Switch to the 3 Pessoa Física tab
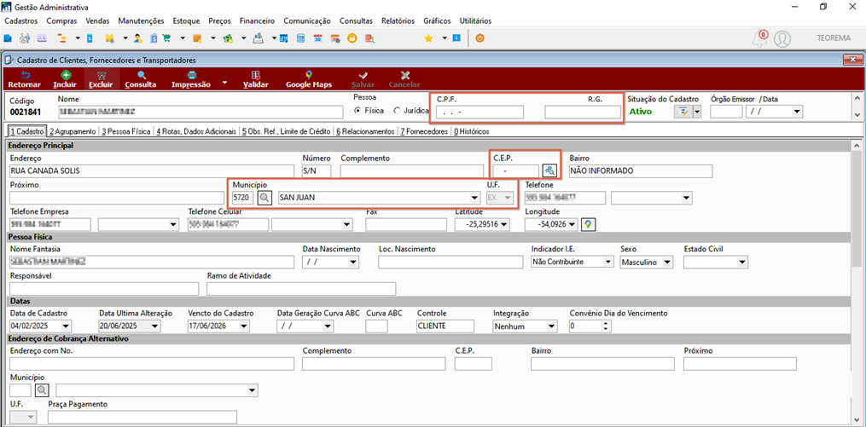The height and width of the screenshot is (427, 866). pos(126,132)
